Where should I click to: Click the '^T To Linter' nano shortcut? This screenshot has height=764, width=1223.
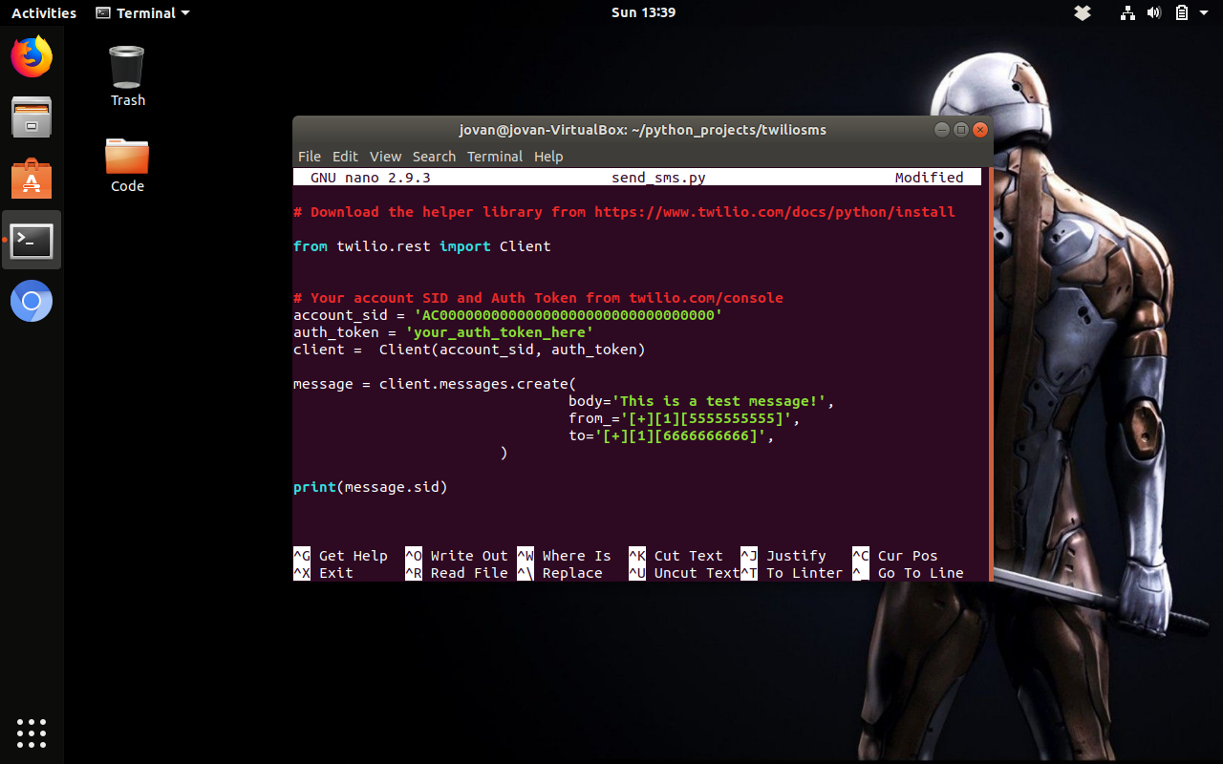pyautogui.click(x=792, y=573)
